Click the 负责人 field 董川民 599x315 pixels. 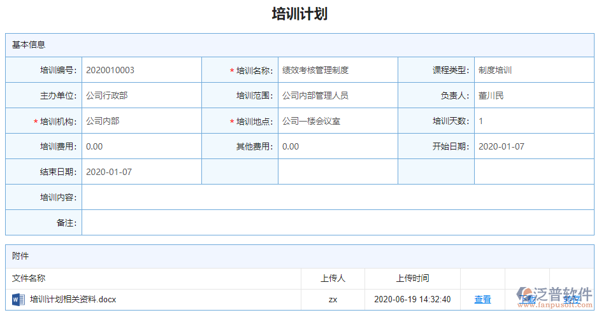pos(534,95)
